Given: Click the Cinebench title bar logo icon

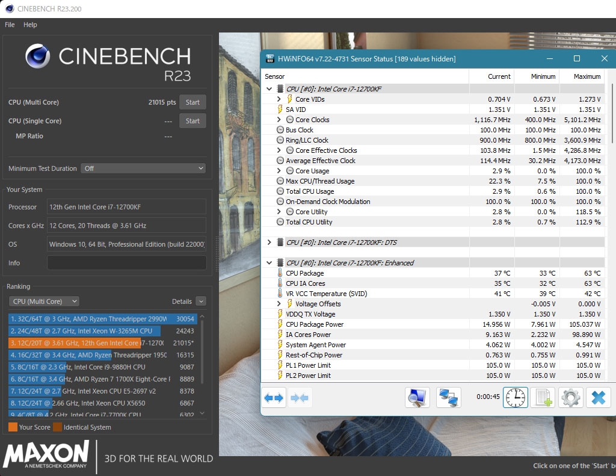Looking at the screenshot, I should coord(10,8).
